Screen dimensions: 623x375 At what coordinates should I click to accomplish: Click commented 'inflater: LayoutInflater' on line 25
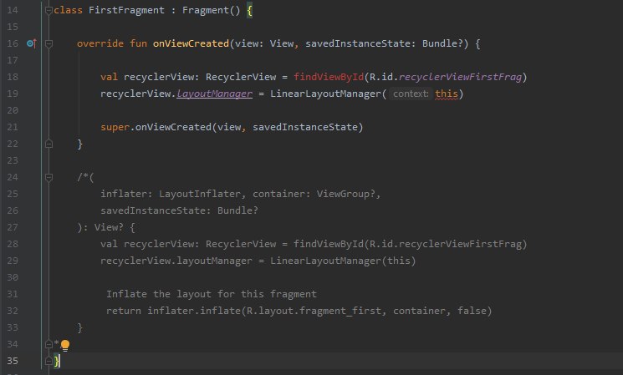coord(171,194)
